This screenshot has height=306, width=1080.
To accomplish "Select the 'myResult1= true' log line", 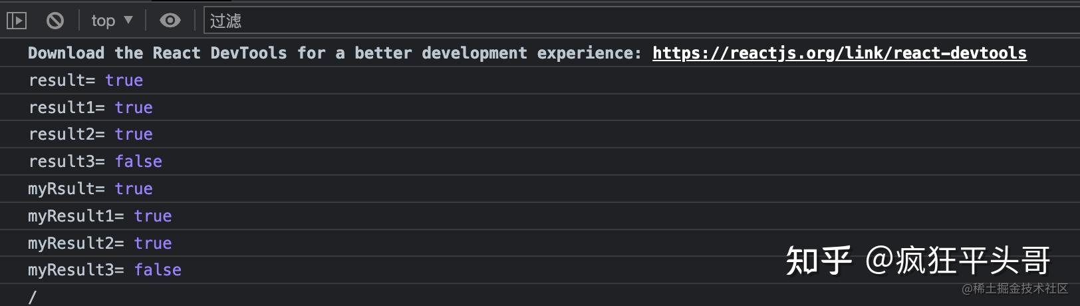I will click(x=540, y=216).
